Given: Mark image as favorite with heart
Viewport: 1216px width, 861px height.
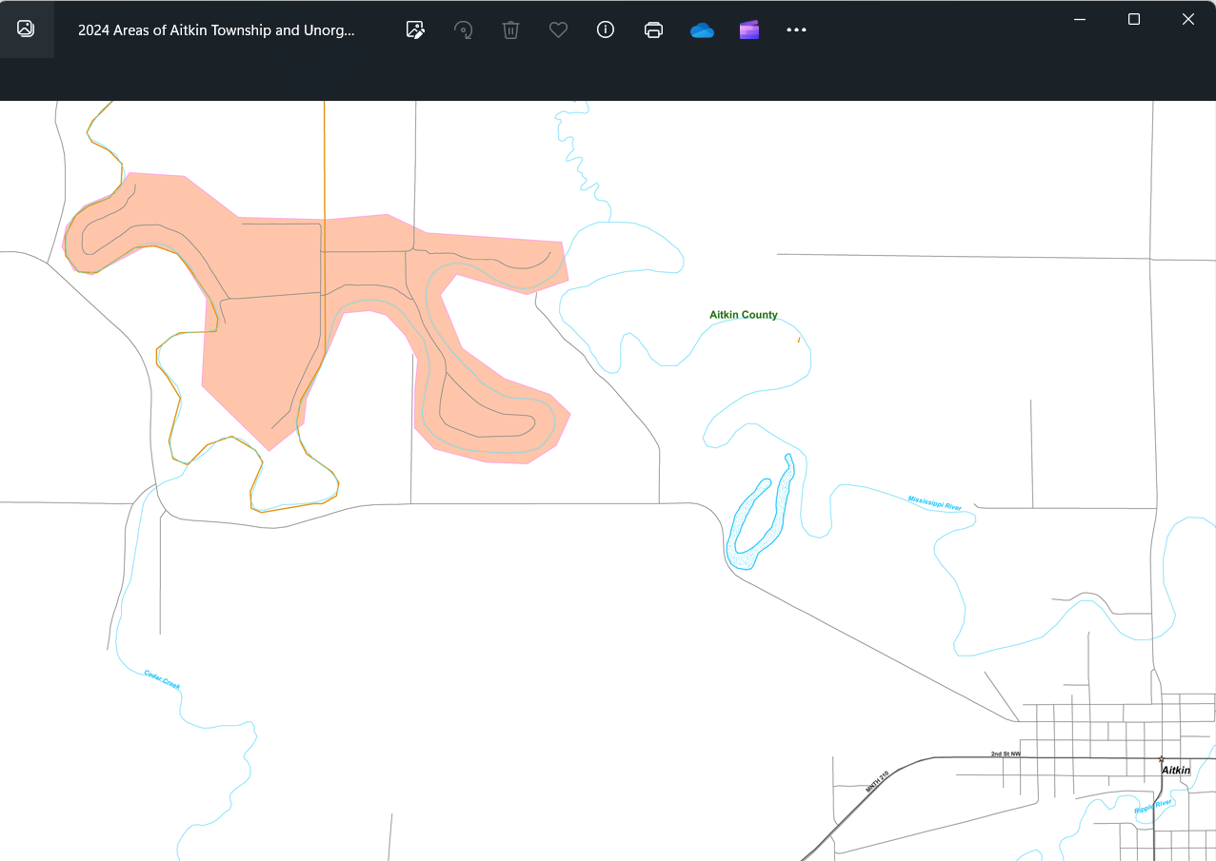Looking at the screenshot, I should coord(558,29).
